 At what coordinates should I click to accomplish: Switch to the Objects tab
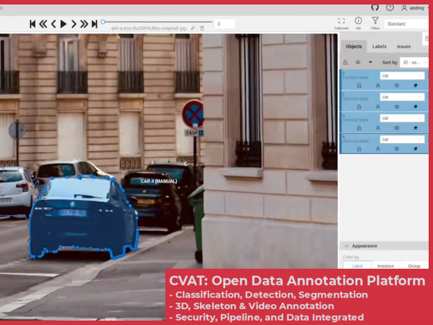pyautogui.click(x=354, y=46)
